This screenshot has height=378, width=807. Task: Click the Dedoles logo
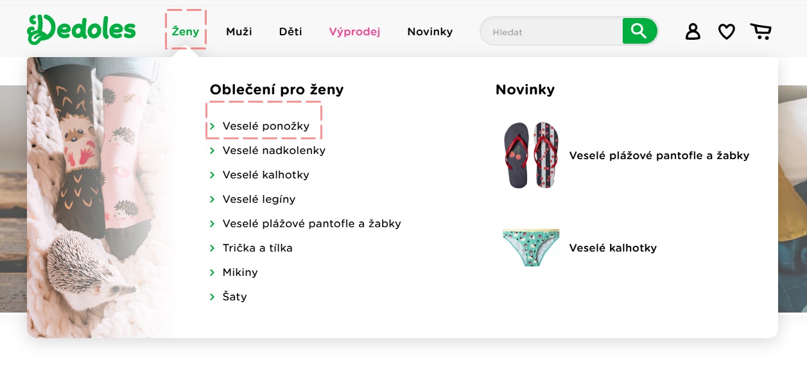pyautogui.click(x=82, y=30)
